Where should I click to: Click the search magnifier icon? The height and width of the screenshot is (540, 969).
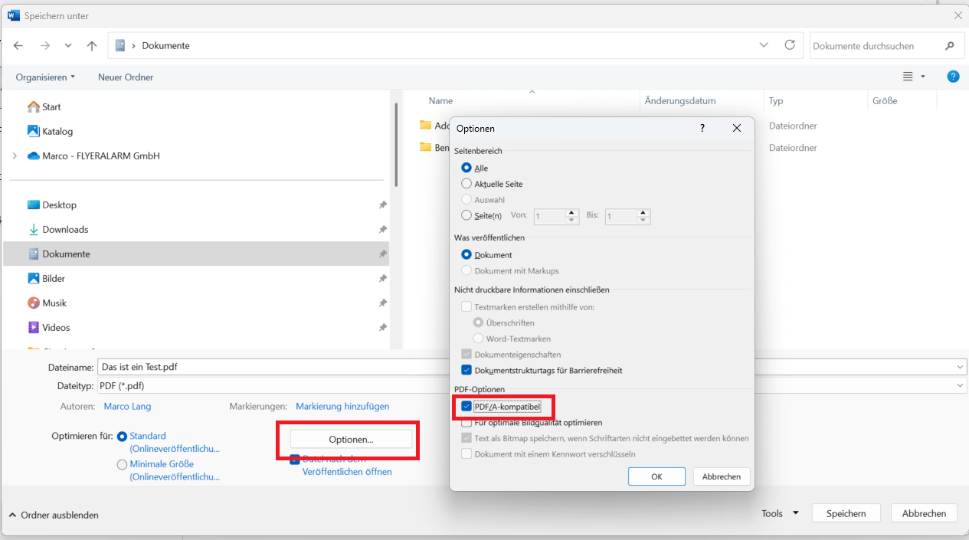(950, 46)
